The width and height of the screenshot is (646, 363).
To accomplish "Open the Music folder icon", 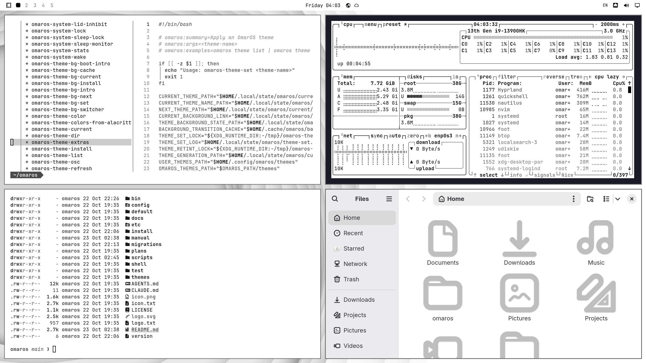I will click(x=596, y=243).
